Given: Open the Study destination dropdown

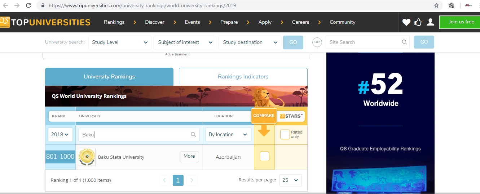Looking at the screenshot, I should [x=250, y=42].
